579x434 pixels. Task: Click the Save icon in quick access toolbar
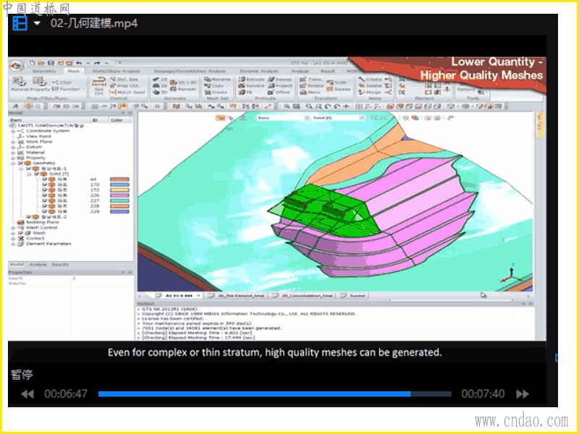[x=51, y=63]
